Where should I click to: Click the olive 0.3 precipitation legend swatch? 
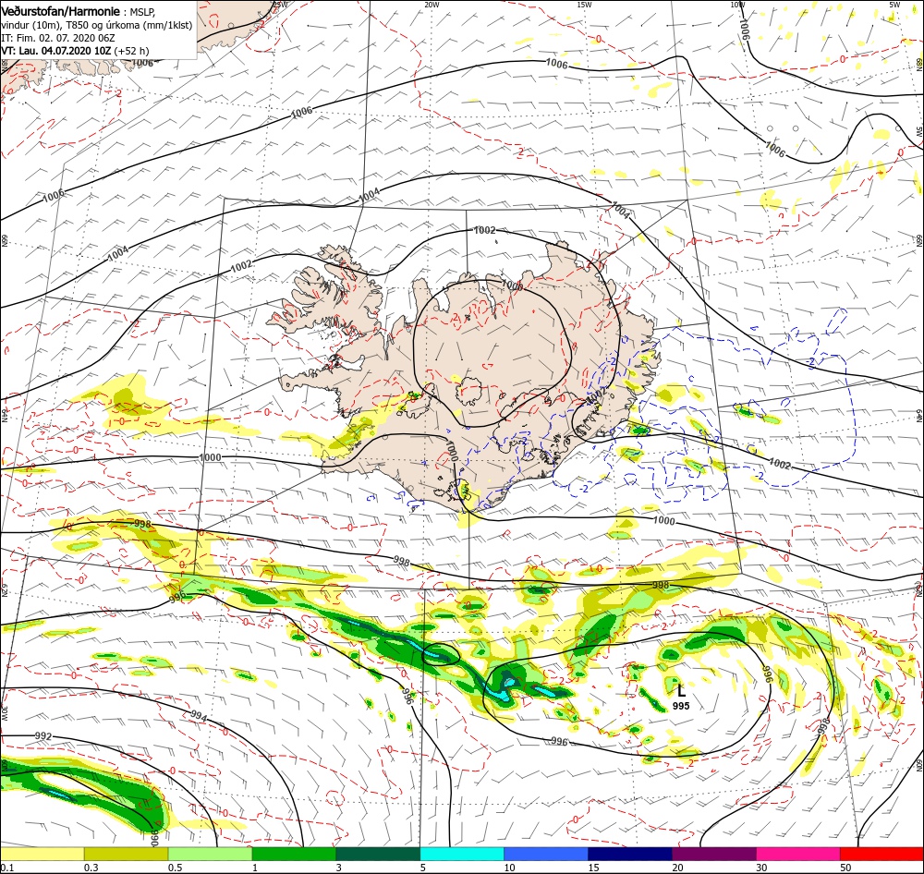126,854
